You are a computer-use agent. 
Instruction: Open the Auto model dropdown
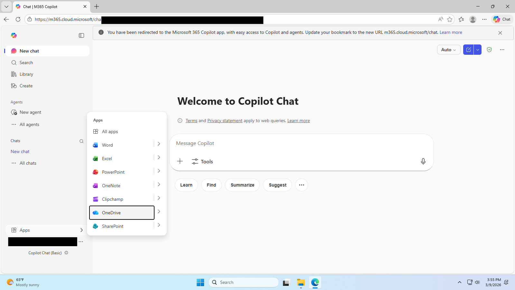(449, 50)
